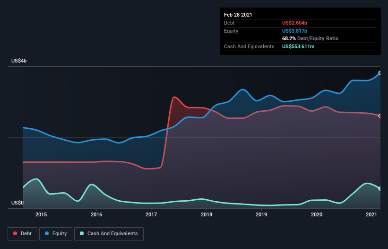Select the Equity end-point marker on chart

(380, 73)
